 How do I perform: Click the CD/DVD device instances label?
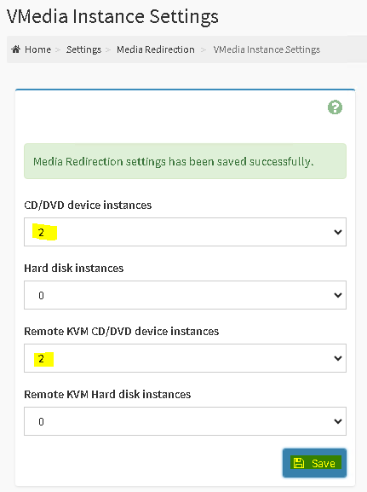[x=88, y=205]
